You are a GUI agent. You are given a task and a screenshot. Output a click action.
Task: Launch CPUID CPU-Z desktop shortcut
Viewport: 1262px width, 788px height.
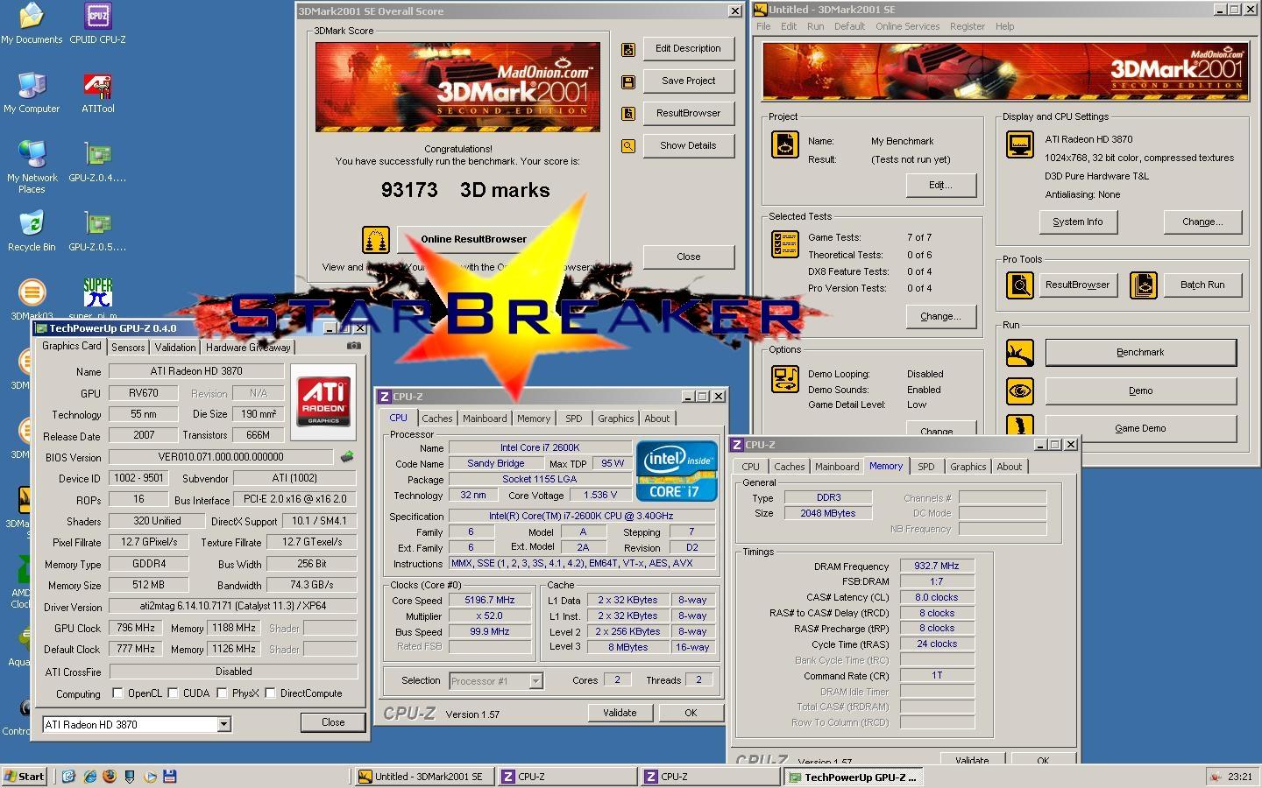pos(97,24)
